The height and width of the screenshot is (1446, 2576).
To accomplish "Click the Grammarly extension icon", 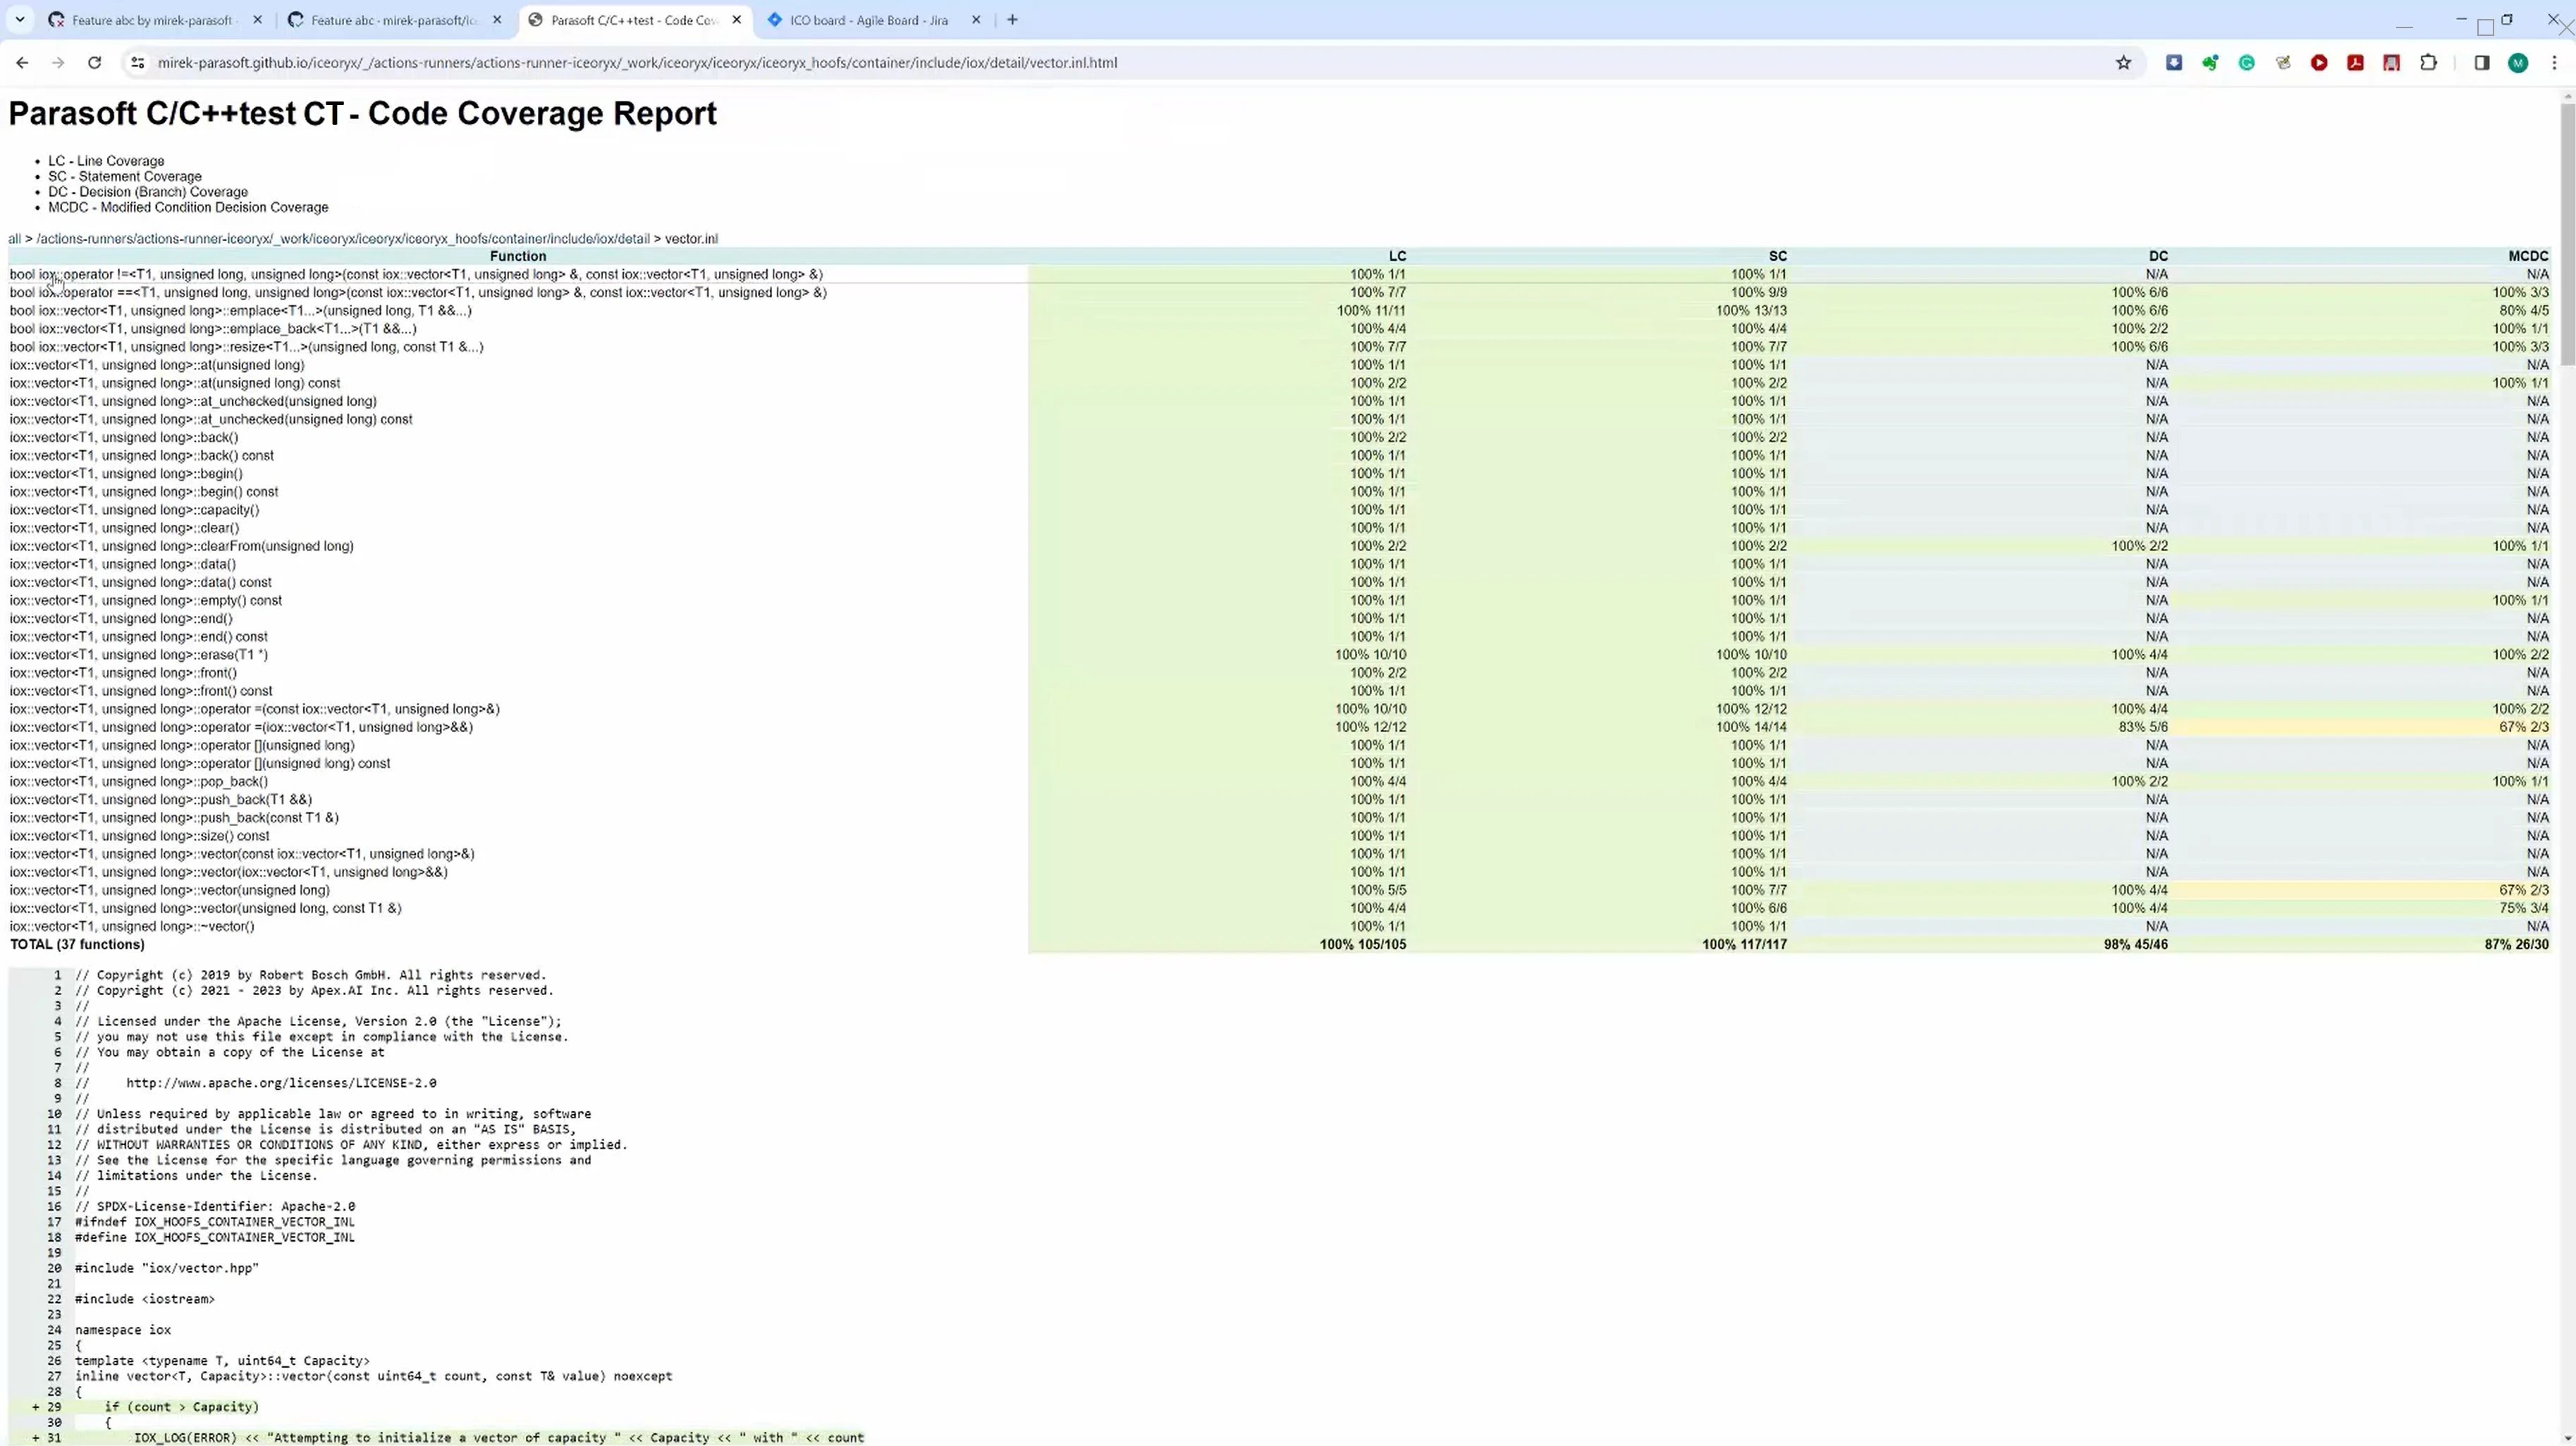I will (2247, 63).
